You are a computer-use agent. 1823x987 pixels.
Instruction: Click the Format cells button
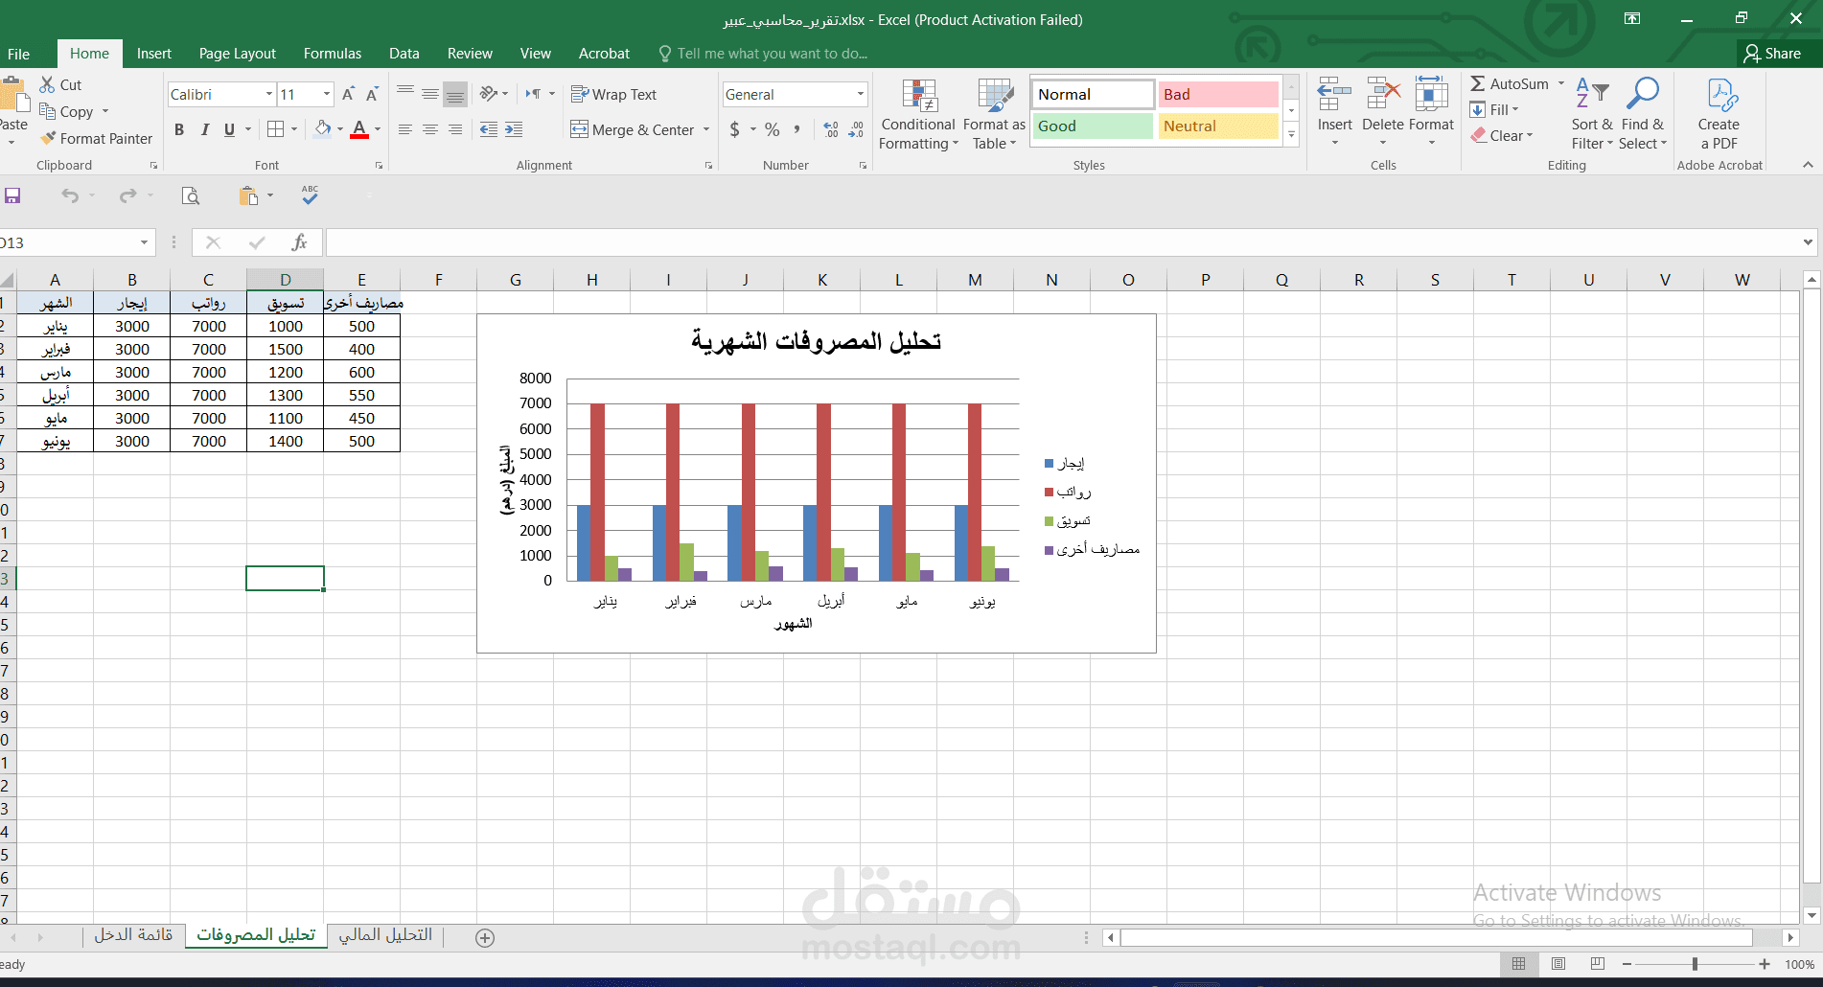[x=1432, y=113]
